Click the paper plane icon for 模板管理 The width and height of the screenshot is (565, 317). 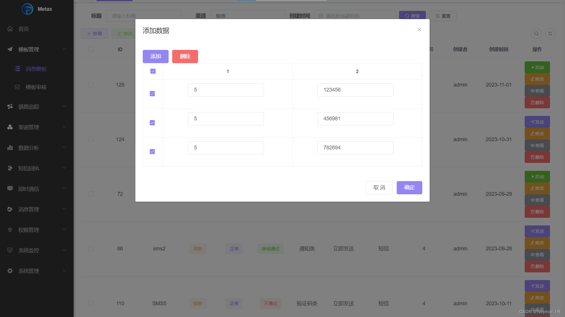pyautogui.click(x=10, y=49)
